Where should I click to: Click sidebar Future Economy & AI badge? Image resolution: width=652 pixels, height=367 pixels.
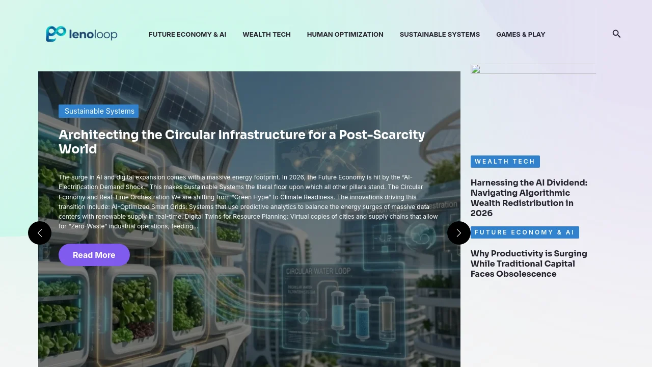(x=524, y=232)
